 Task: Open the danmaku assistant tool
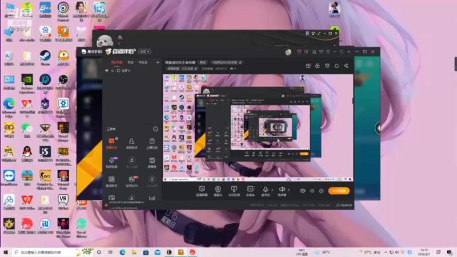(111, 144)
